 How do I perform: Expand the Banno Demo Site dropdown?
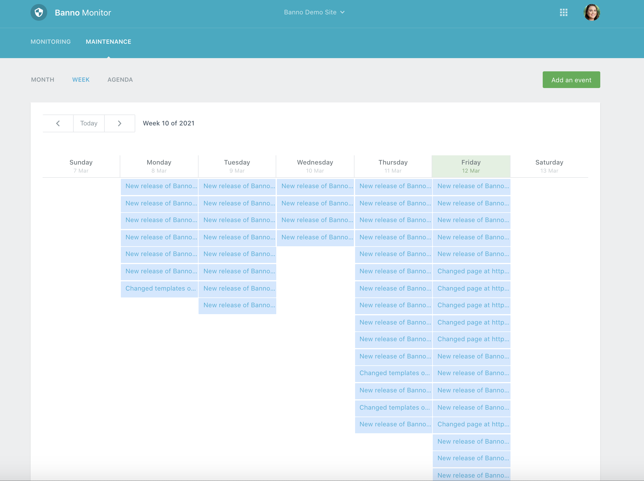click(314, 12)
